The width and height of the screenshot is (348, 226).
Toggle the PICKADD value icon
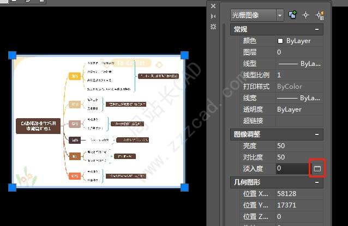pyautogui.click(x=292, y=15)
